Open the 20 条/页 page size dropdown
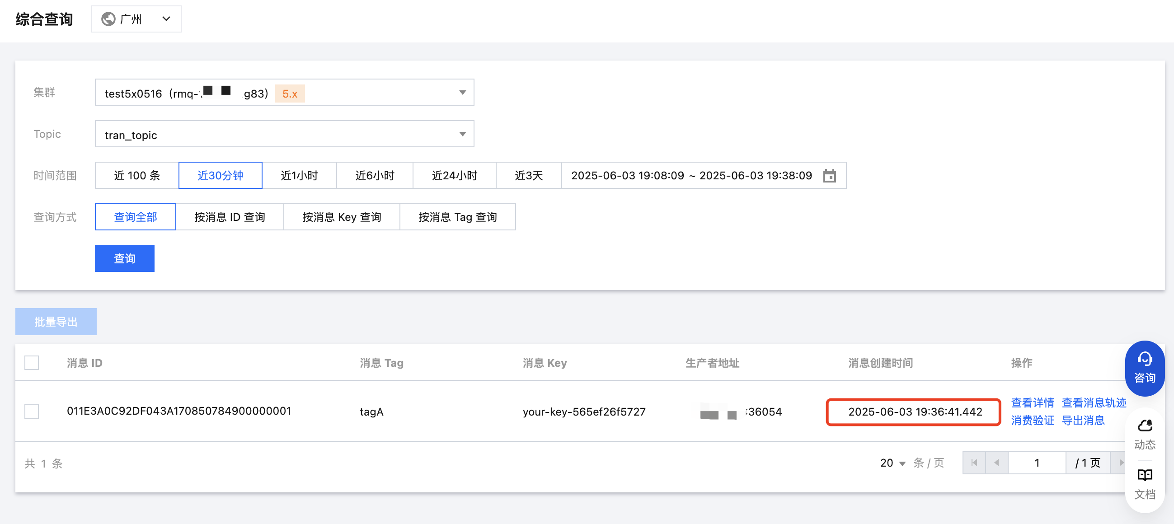The height and width of the screenshot is (524, 1174). click(x=892, y=463)
